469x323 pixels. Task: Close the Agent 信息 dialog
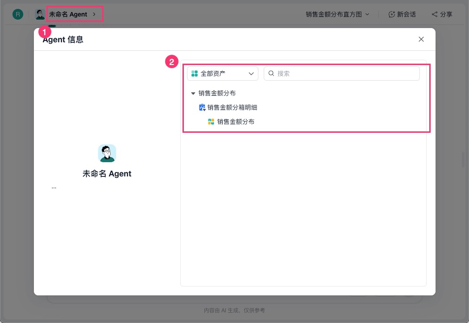[421, 39]
